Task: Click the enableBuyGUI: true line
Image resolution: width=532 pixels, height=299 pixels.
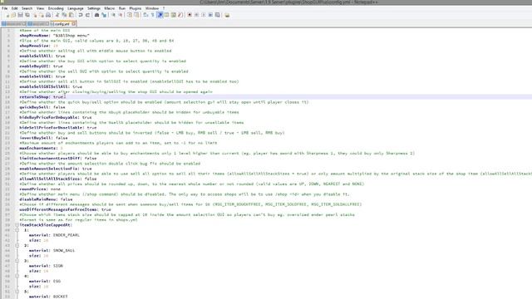Action: (x=41, y=66)
